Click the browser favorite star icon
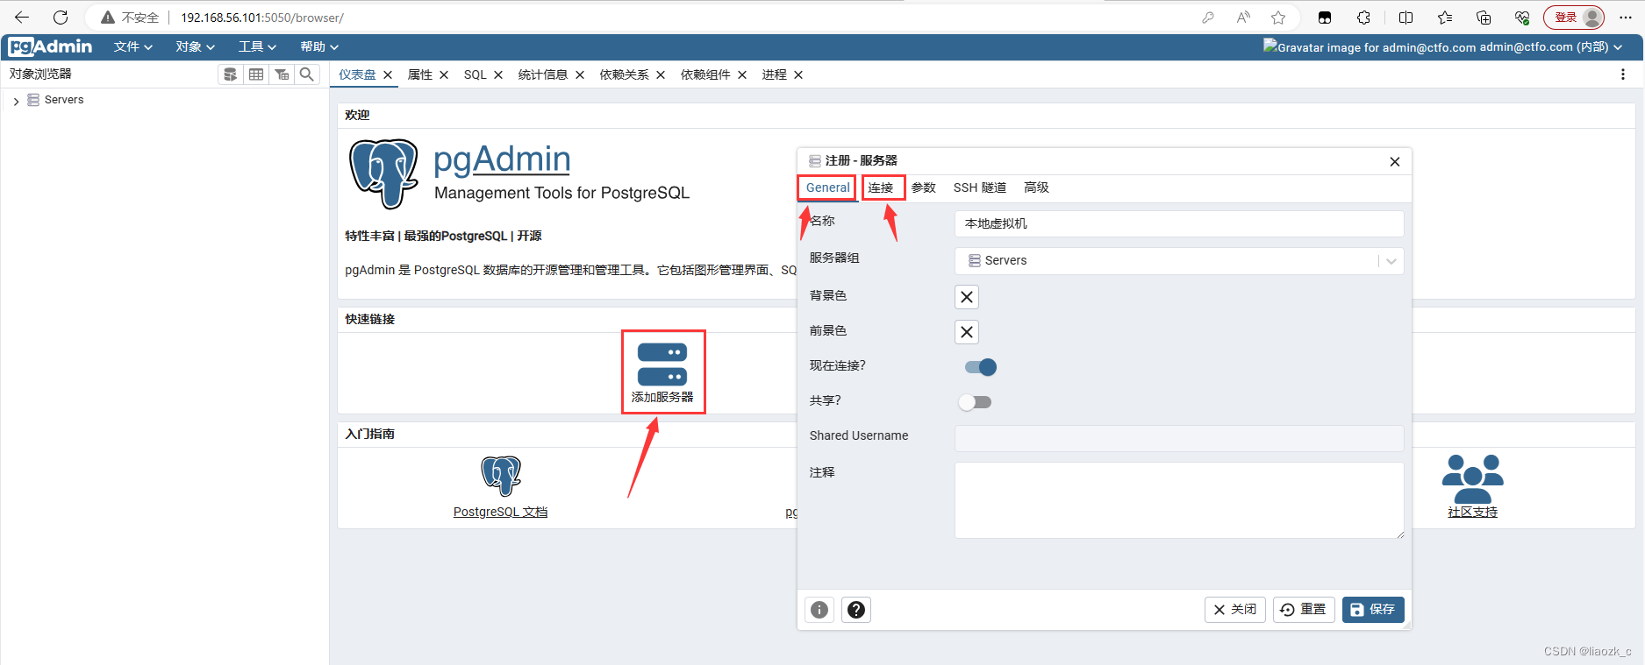This screenshot has height=665, width=1645. [1278, 18]
